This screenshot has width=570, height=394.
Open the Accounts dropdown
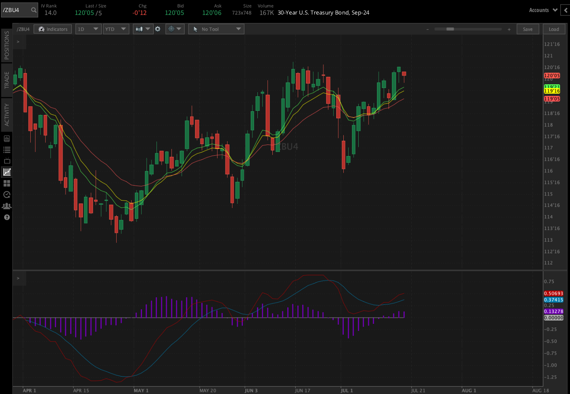(x=543, y=10)
